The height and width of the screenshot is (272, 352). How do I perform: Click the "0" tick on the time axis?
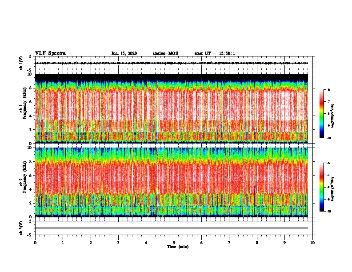click(35, 243)
